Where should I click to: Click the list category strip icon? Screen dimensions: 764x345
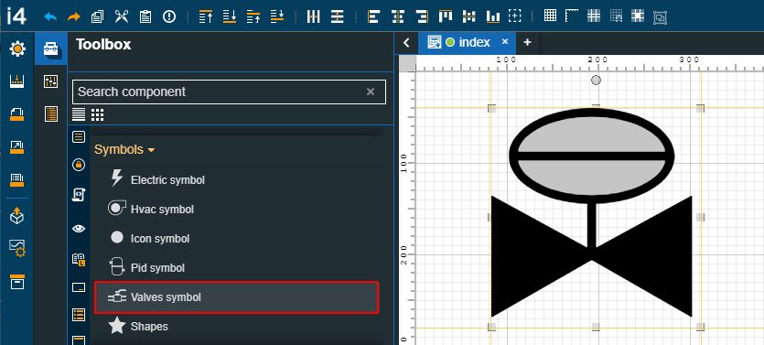pos(79,137)
